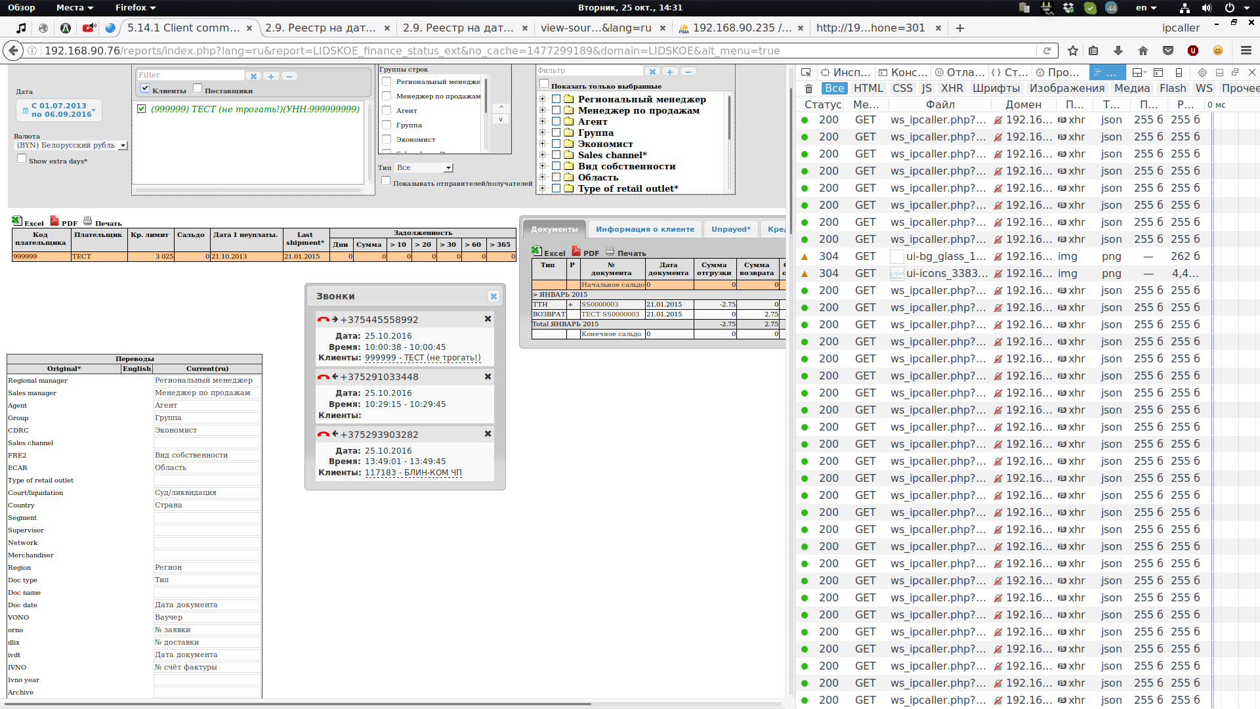Viewport: 1260px width, 709px height.
Task: Clear the Фильтр tree filter
Action: pyautogui.click(x=652, y=72)
